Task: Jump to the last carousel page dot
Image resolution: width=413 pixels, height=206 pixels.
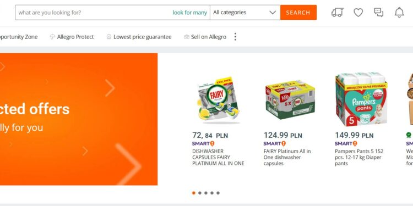Action: (x=218, y=193)
